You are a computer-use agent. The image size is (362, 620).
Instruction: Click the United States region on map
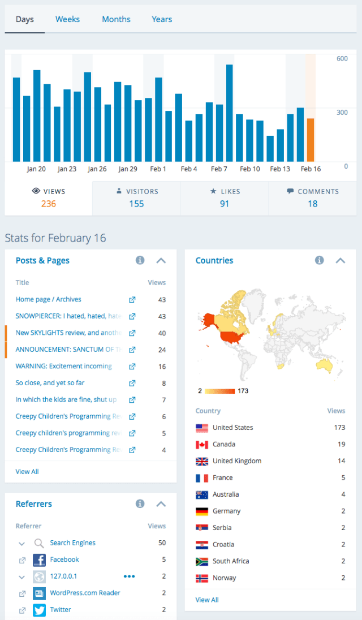pyautogui.click(x=231, y=338)
